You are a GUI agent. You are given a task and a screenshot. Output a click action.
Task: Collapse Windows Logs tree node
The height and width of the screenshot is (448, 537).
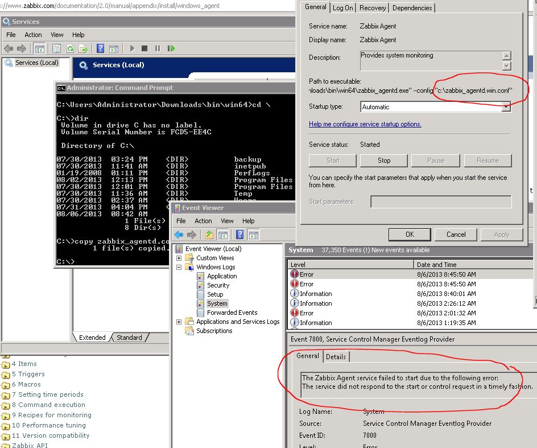coord(179,267)
